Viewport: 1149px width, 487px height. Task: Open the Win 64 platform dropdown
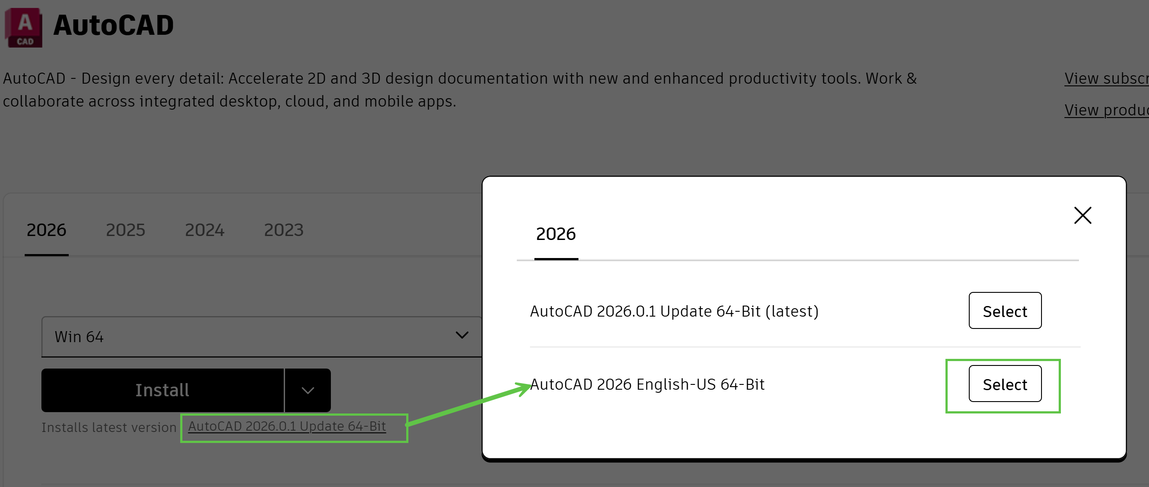(261, 336)
